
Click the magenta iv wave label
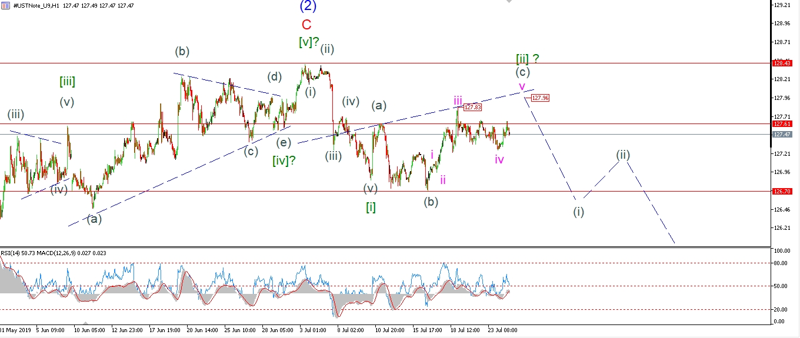point(499,159)
